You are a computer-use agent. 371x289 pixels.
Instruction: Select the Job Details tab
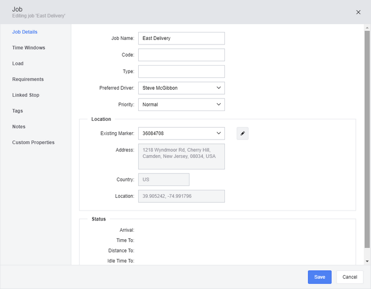click(25, 32)
